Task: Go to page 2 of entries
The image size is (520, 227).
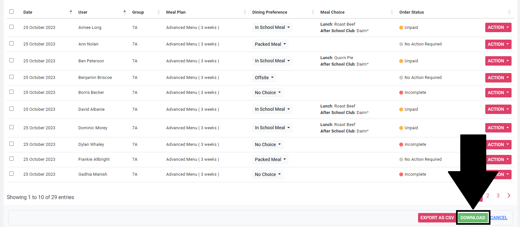Action: coord(488,195)
